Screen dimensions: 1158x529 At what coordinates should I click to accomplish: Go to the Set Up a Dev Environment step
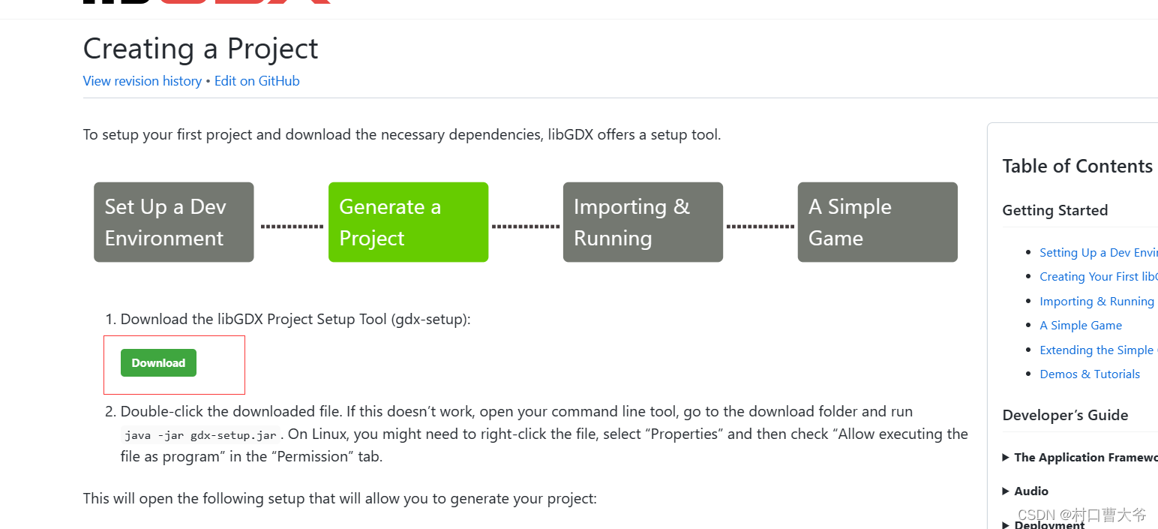173,222
